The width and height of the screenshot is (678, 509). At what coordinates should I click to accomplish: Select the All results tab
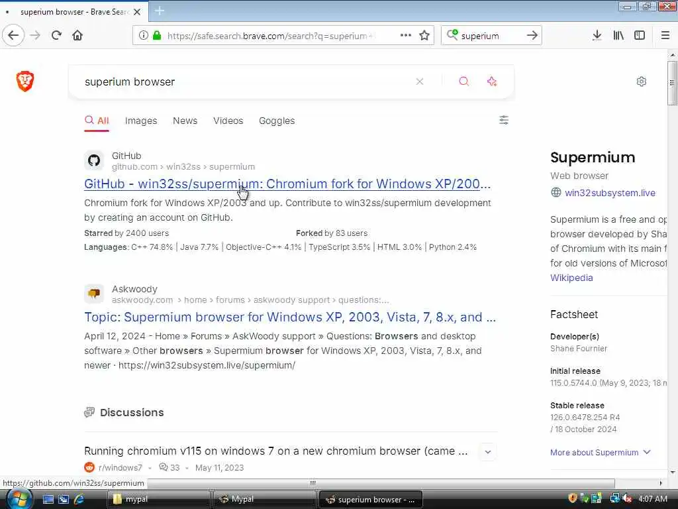point(97,121)
